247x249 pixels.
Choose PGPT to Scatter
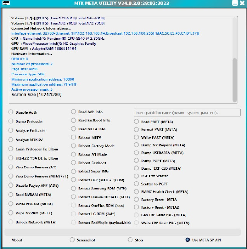pyautogui.click(x=136, y=176)
